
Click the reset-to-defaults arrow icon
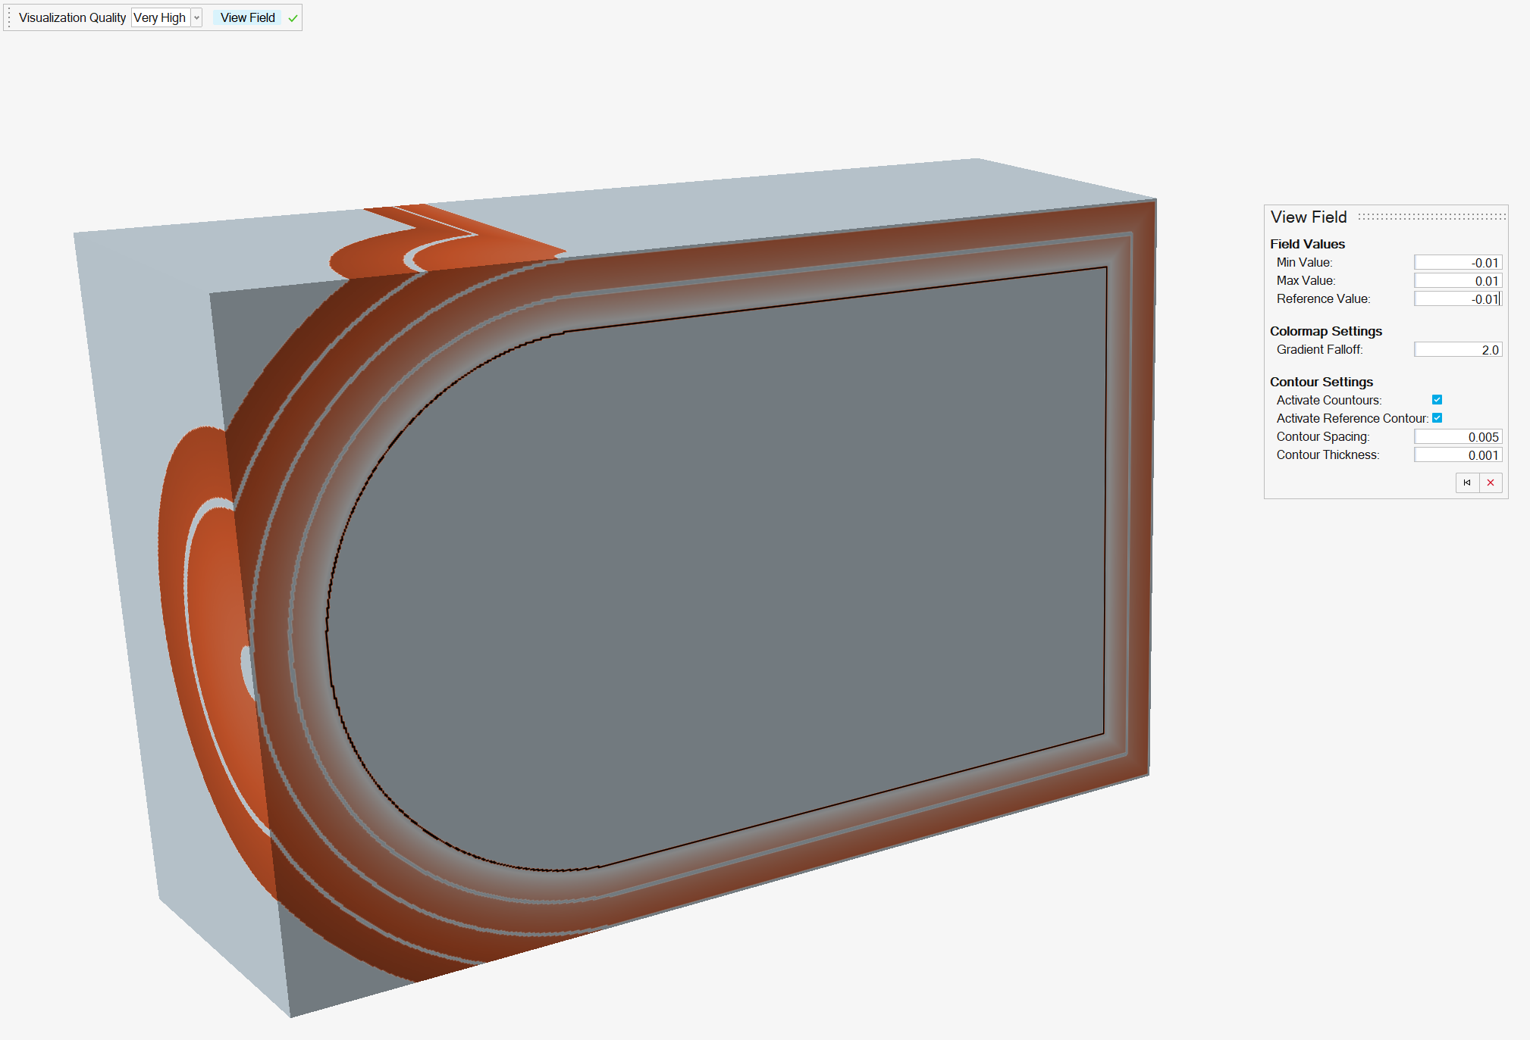pyautogui.click(x=1467, y=483)
